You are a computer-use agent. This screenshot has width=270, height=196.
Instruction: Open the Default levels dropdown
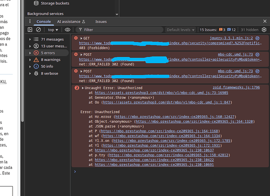point(180,30)
